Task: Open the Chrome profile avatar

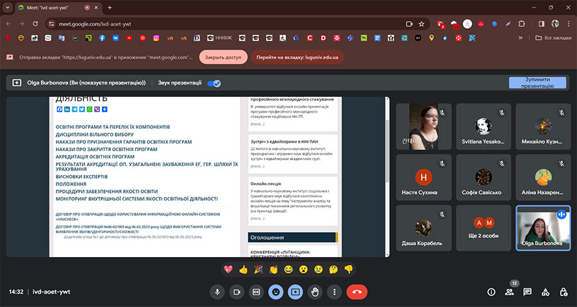Action: point(555,24)
